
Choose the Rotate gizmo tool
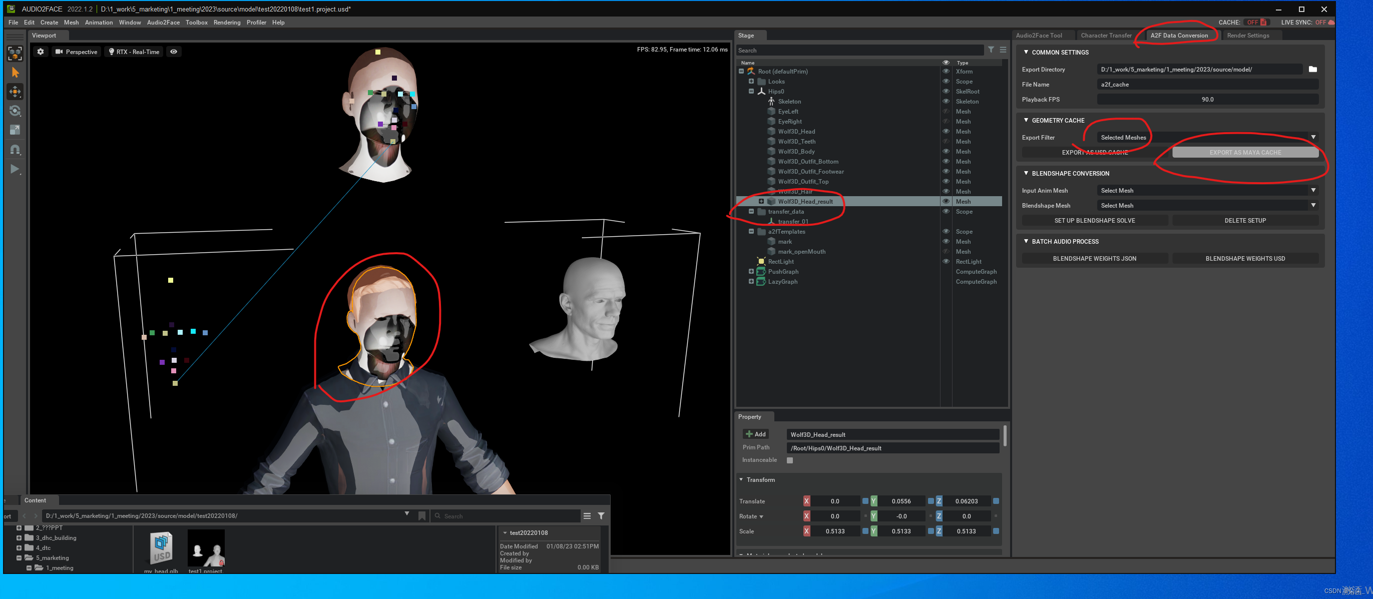[15, 111]
